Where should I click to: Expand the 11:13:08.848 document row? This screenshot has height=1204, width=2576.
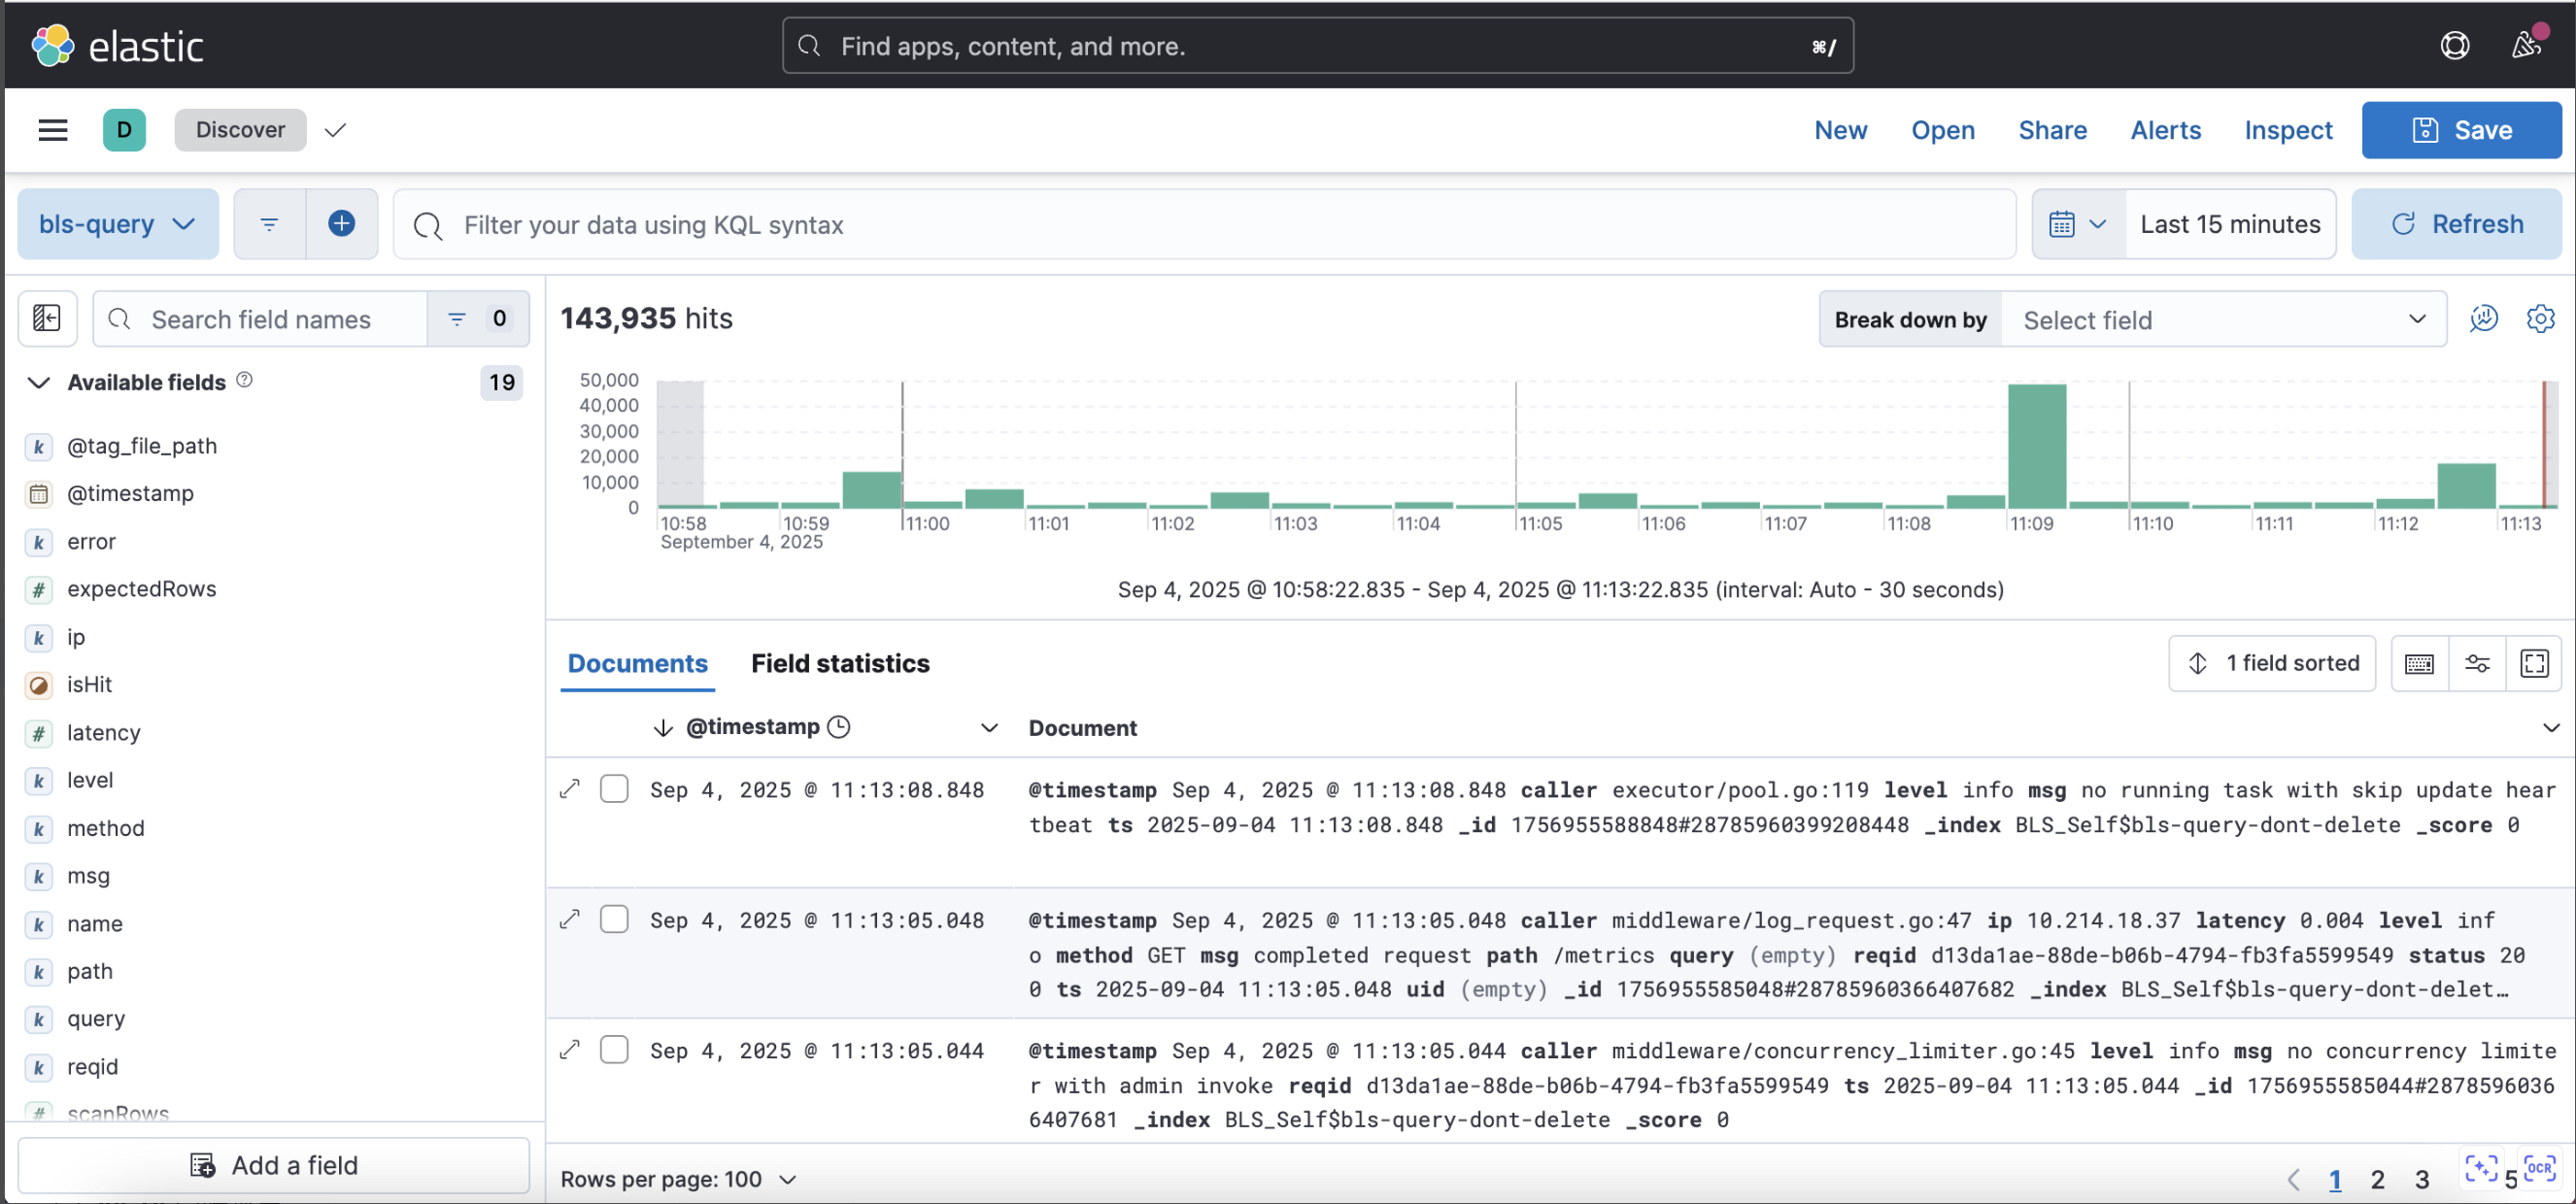point(570,789)
